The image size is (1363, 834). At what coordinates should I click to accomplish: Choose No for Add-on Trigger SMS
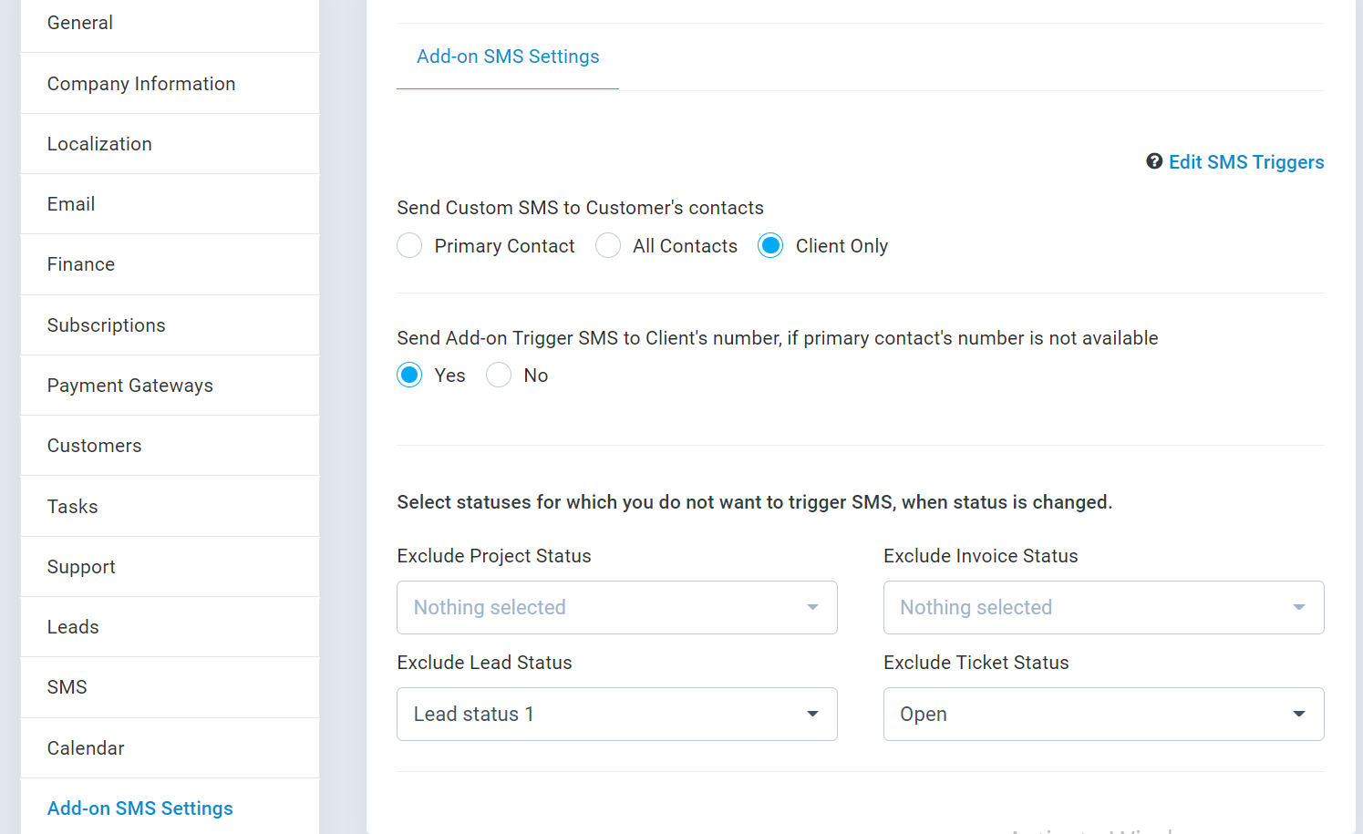click(x=499, y=376)
